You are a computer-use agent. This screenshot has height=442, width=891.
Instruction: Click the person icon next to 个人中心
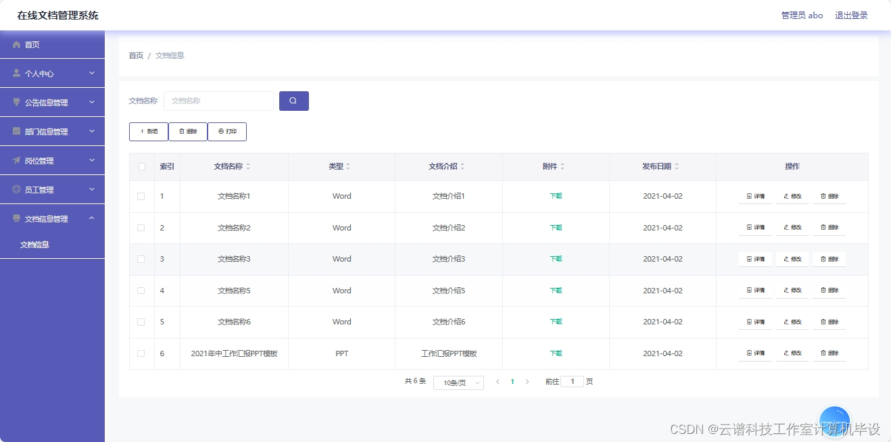pos(16,73)
